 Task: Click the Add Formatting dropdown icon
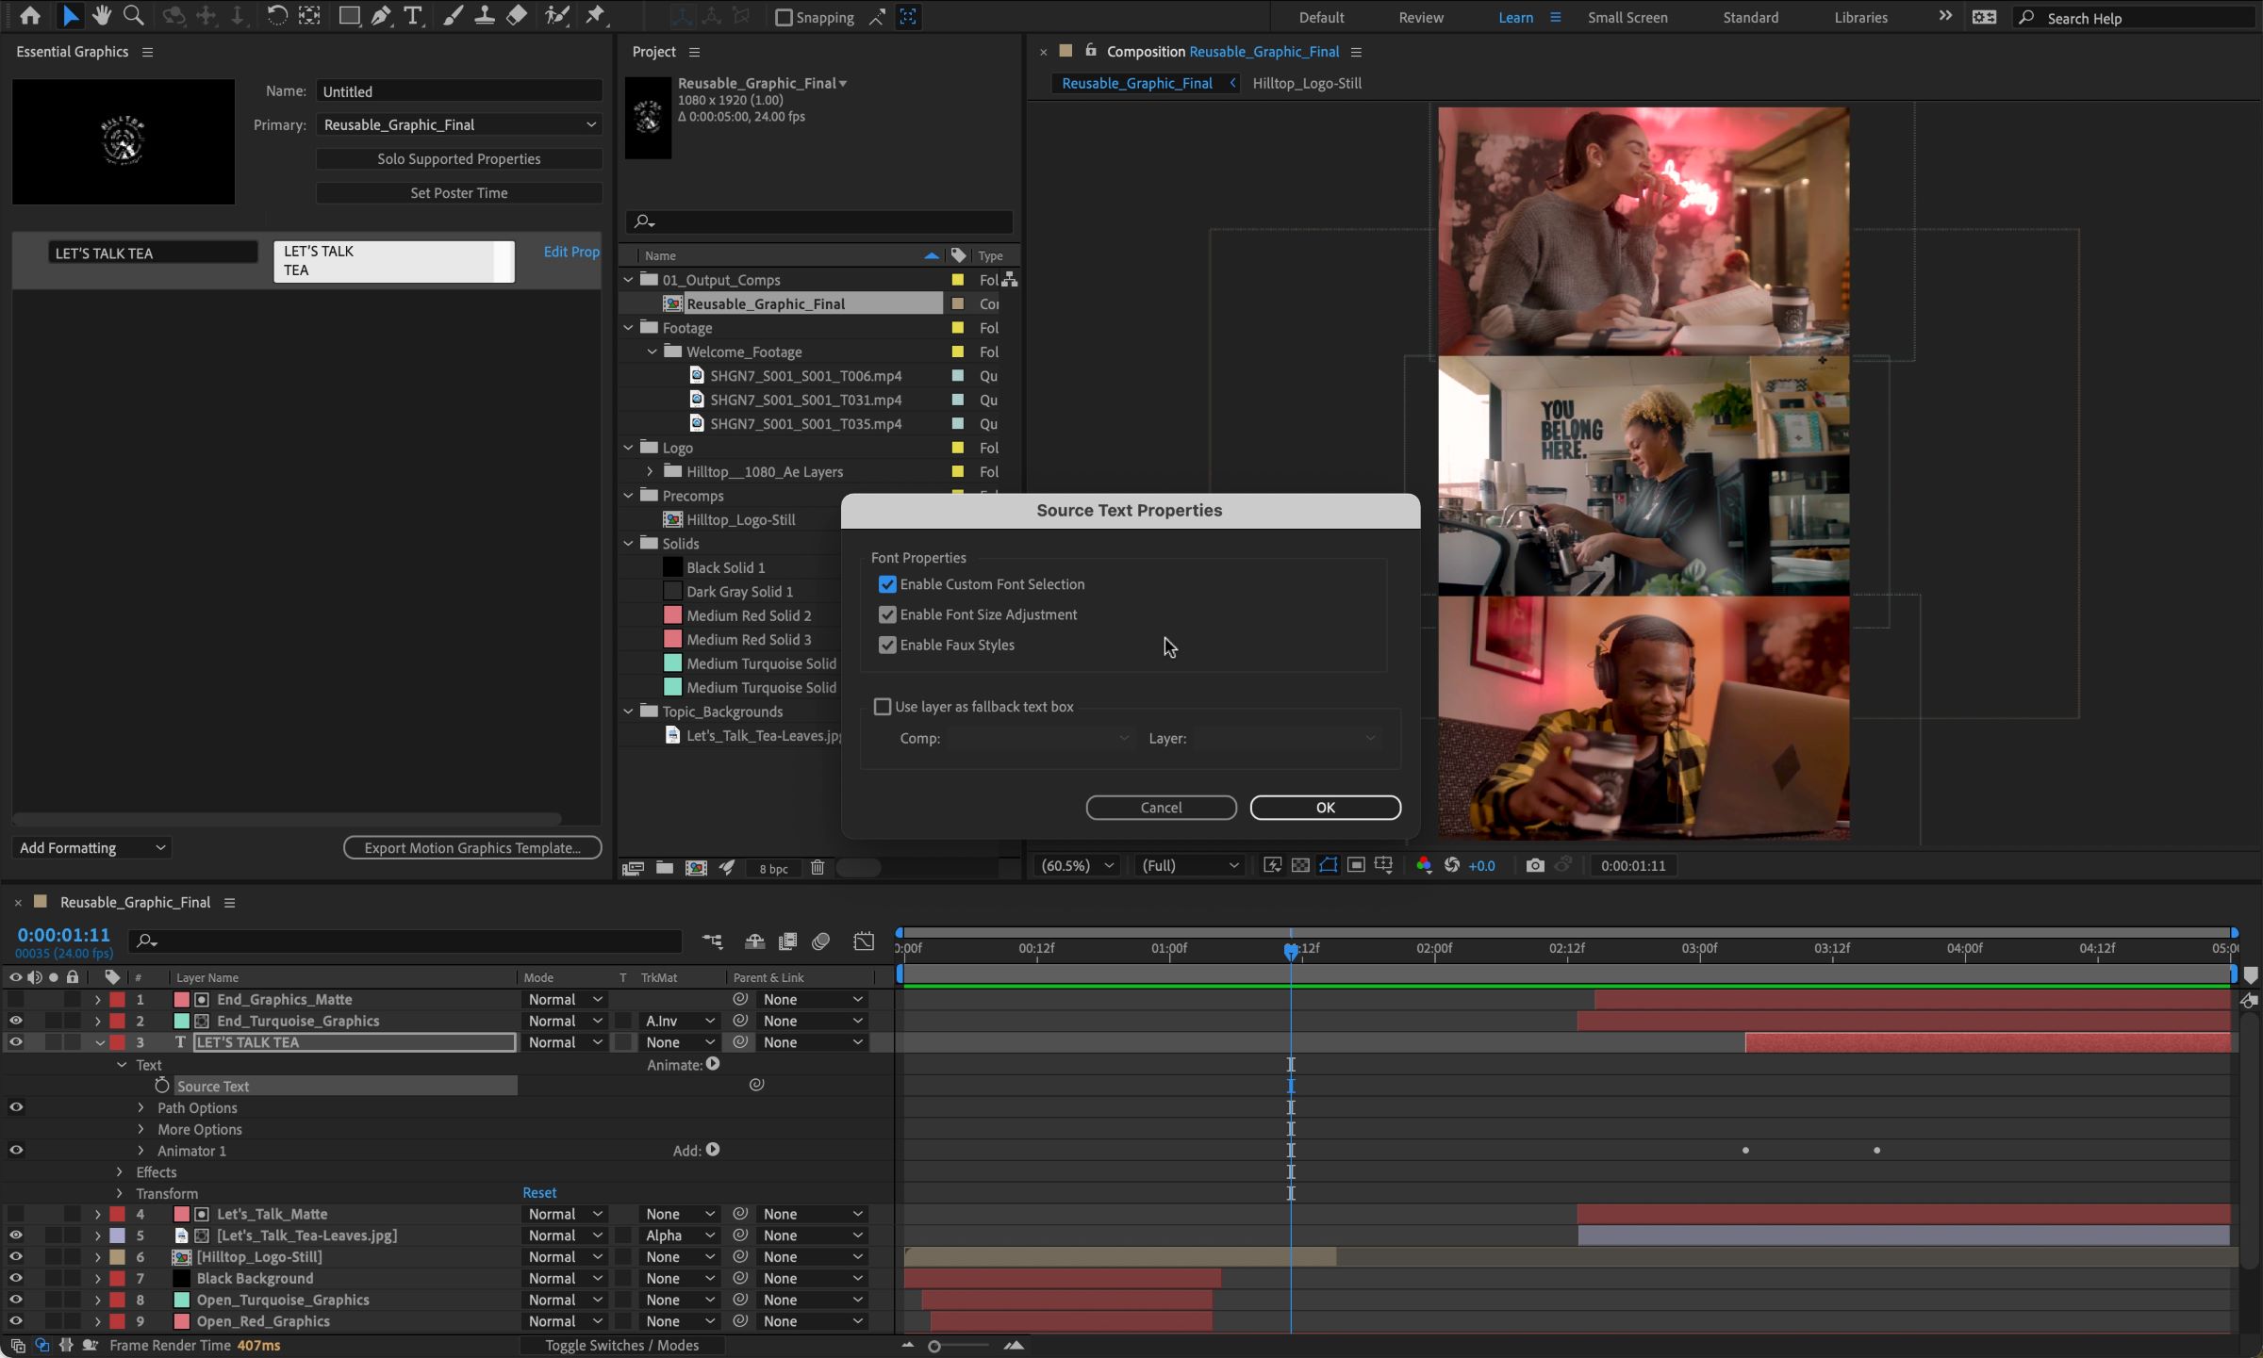[x=157, y=846]
